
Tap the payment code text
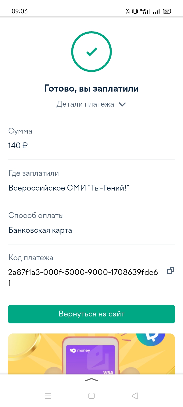pyautogui.click(x=83, y=272)
